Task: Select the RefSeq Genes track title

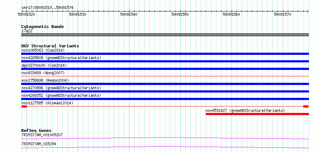Action: click(37, 130)
